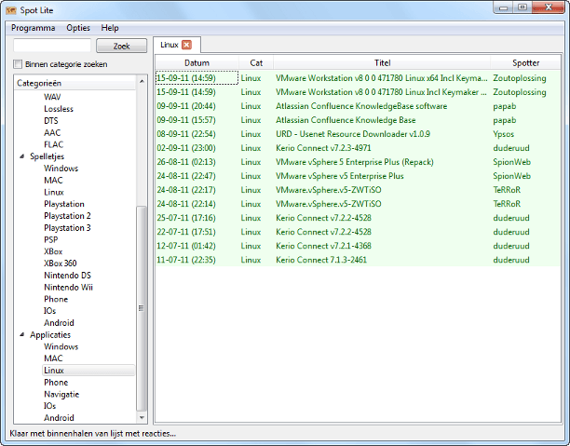Select Android under Spelletjes
Image resolution: width=570 pixels, height=446 pixels.
coord(59,323)
